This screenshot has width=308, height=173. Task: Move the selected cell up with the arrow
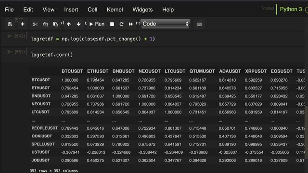(69, 24)
